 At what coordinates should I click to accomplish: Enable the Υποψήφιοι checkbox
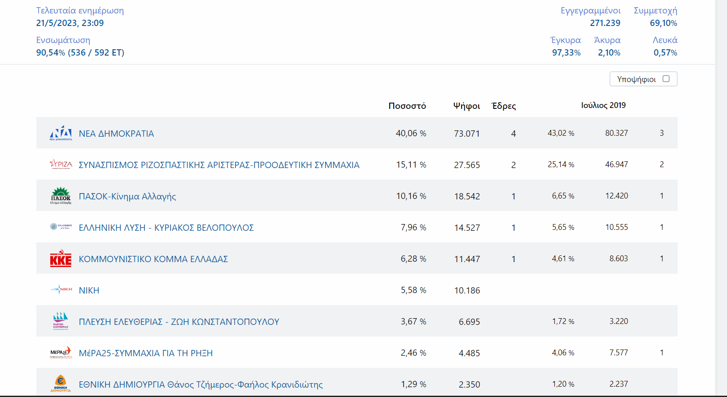pos(666,79)
